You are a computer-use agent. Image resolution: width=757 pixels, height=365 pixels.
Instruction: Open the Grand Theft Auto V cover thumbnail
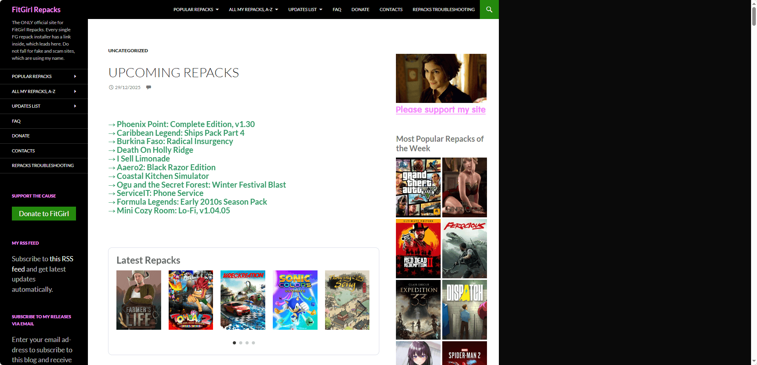tap(418, 187)
